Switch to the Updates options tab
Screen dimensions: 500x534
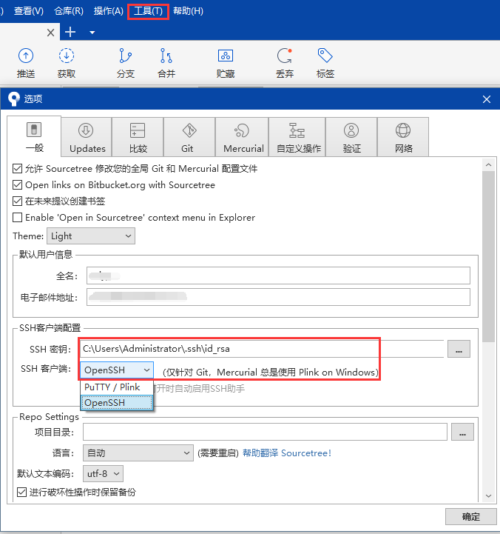coord(87,137)
